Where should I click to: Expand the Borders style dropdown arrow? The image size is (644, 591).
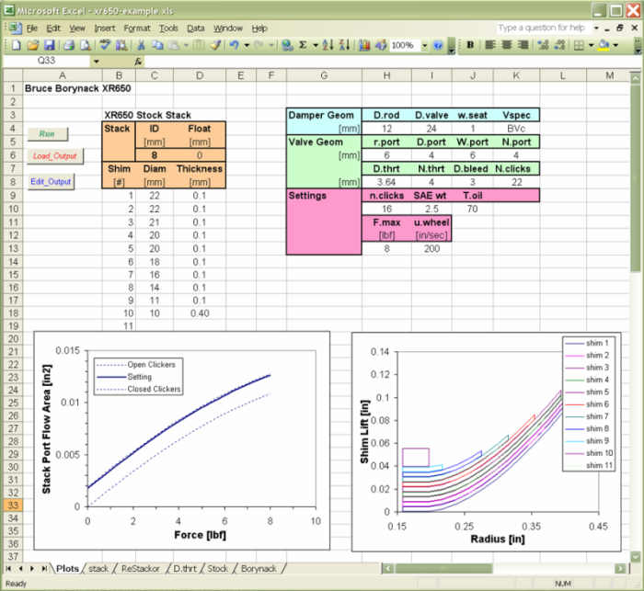coord(591,45)
